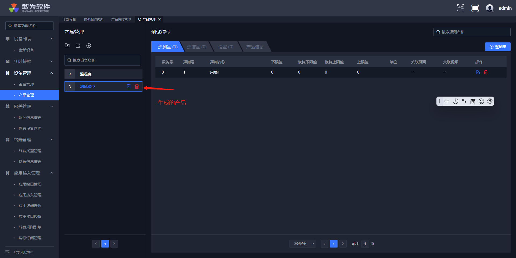This screenshot has width=516, height=258.
Task: Edit the 测试模型 product entry
Action: pyautogui.click(x=129, y=86)
